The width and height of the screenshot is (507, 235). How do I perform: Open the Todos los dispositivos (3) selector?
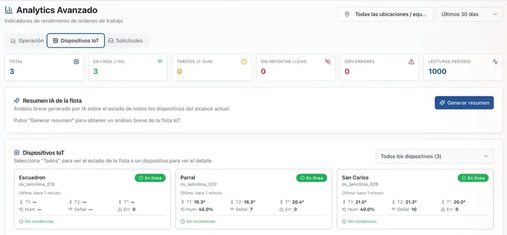(x=435, y=156)
